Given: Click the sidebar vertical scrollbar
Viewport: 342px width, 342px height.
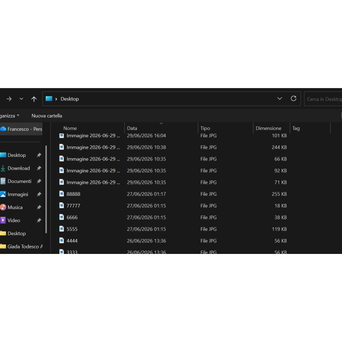Looking at the screenshot, I should click(46, 189).
